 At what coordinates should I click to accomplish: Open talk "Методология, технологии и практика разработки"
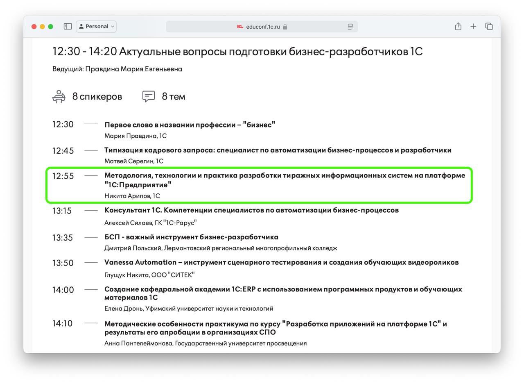(285, 180)
